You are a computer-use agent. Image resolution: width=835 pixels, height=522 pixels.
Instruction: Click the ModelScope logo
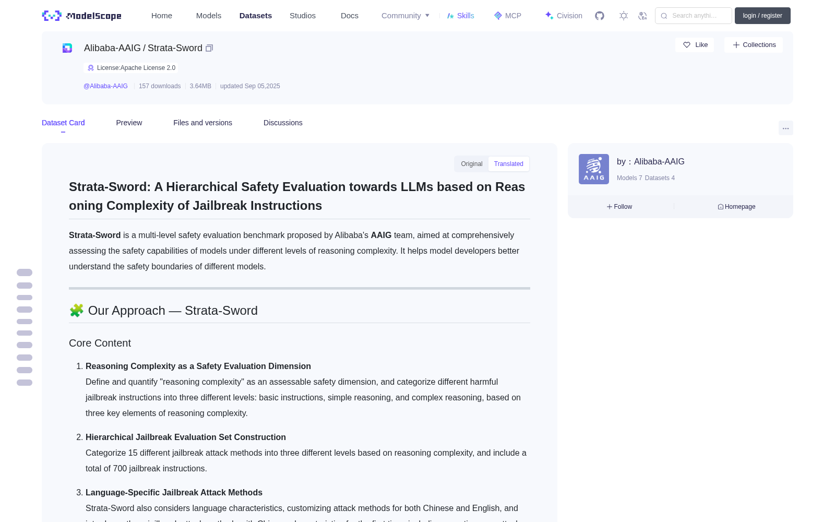pyautogui.click(x=82, y=16)
